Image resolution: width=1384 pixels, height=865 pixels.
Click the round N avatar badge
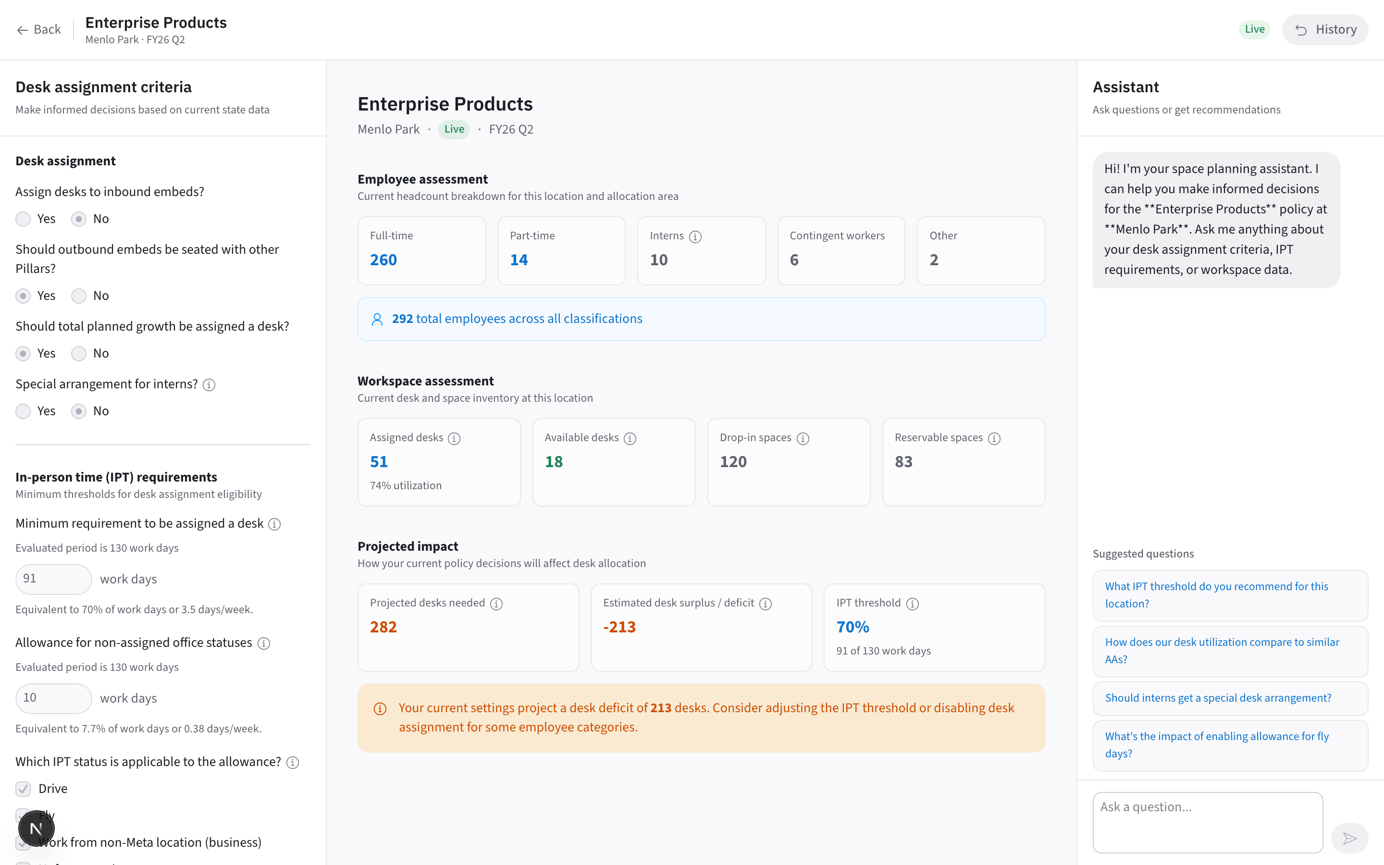point(36,828)
